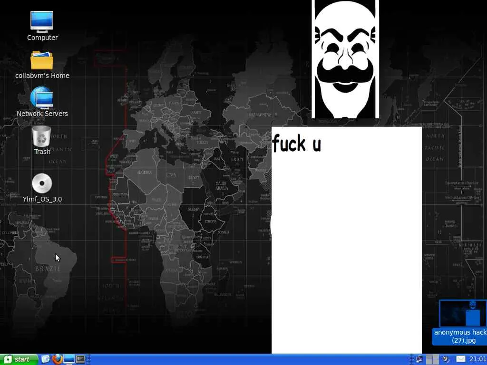
Task: Open the start menu
Action: pos(18,359)
